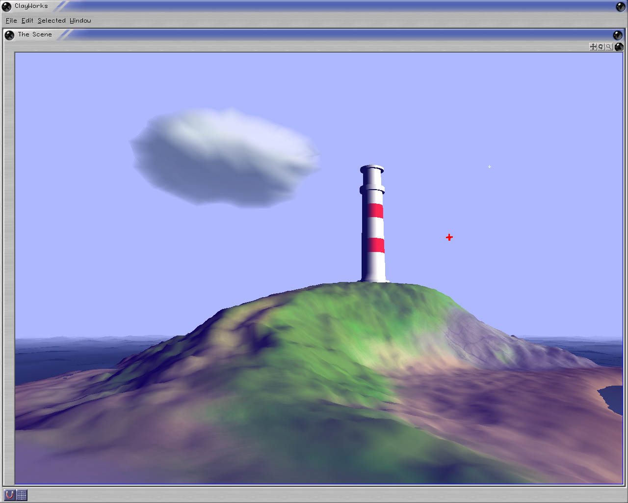Image resolution: width=628 pixels, height=503 pixels.
Task: Activate the rotate view tool
Action: [x=601, y=47]
